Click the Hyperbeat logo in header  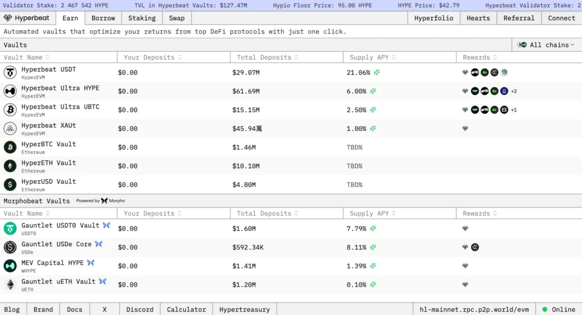27,18
